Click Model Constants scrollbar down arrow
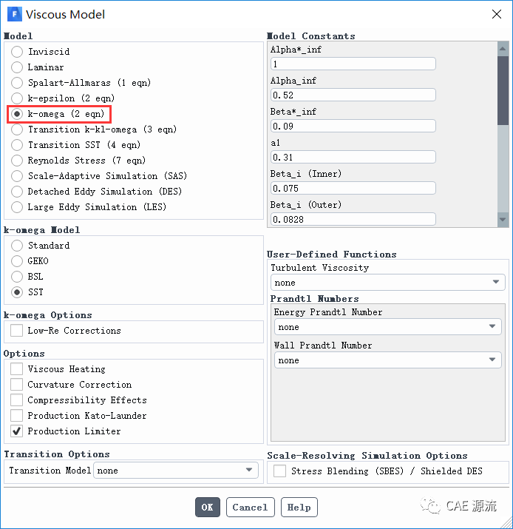This screenshot has width=513, height=529. pos(503,220)
